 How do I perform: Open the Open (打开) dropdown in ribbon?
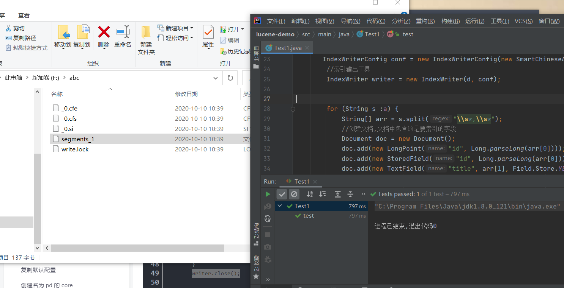click(x=232, y=29)
